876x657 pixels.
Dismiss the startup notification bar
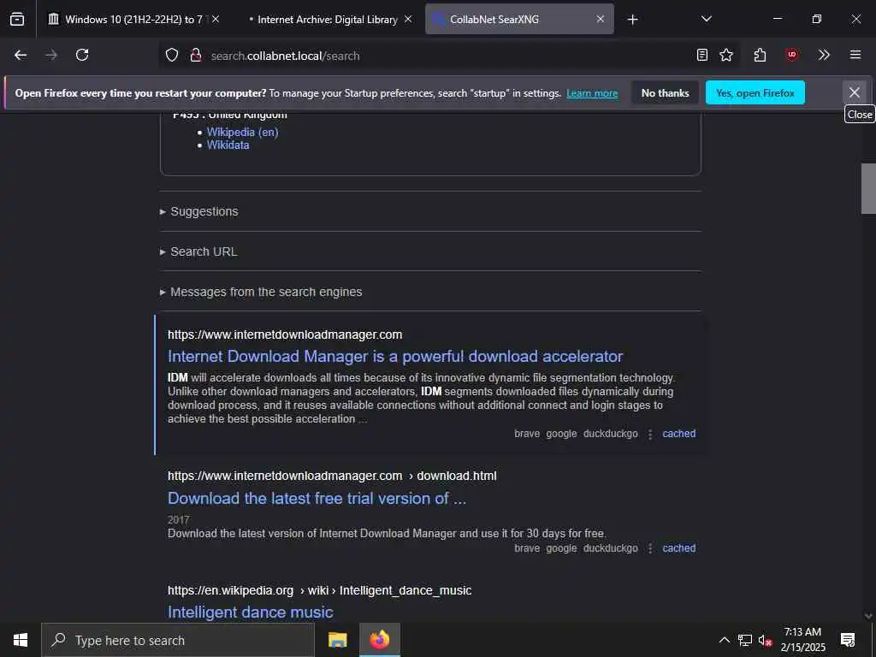coord(855,92)
